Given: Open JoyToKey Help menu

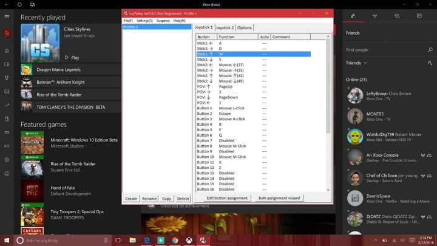Looking at the screenshot, I should (x=179, y=21).
